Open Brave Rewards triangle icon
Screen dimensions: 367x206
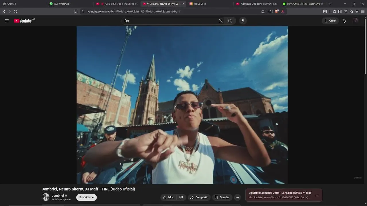[x=283, y=11]
